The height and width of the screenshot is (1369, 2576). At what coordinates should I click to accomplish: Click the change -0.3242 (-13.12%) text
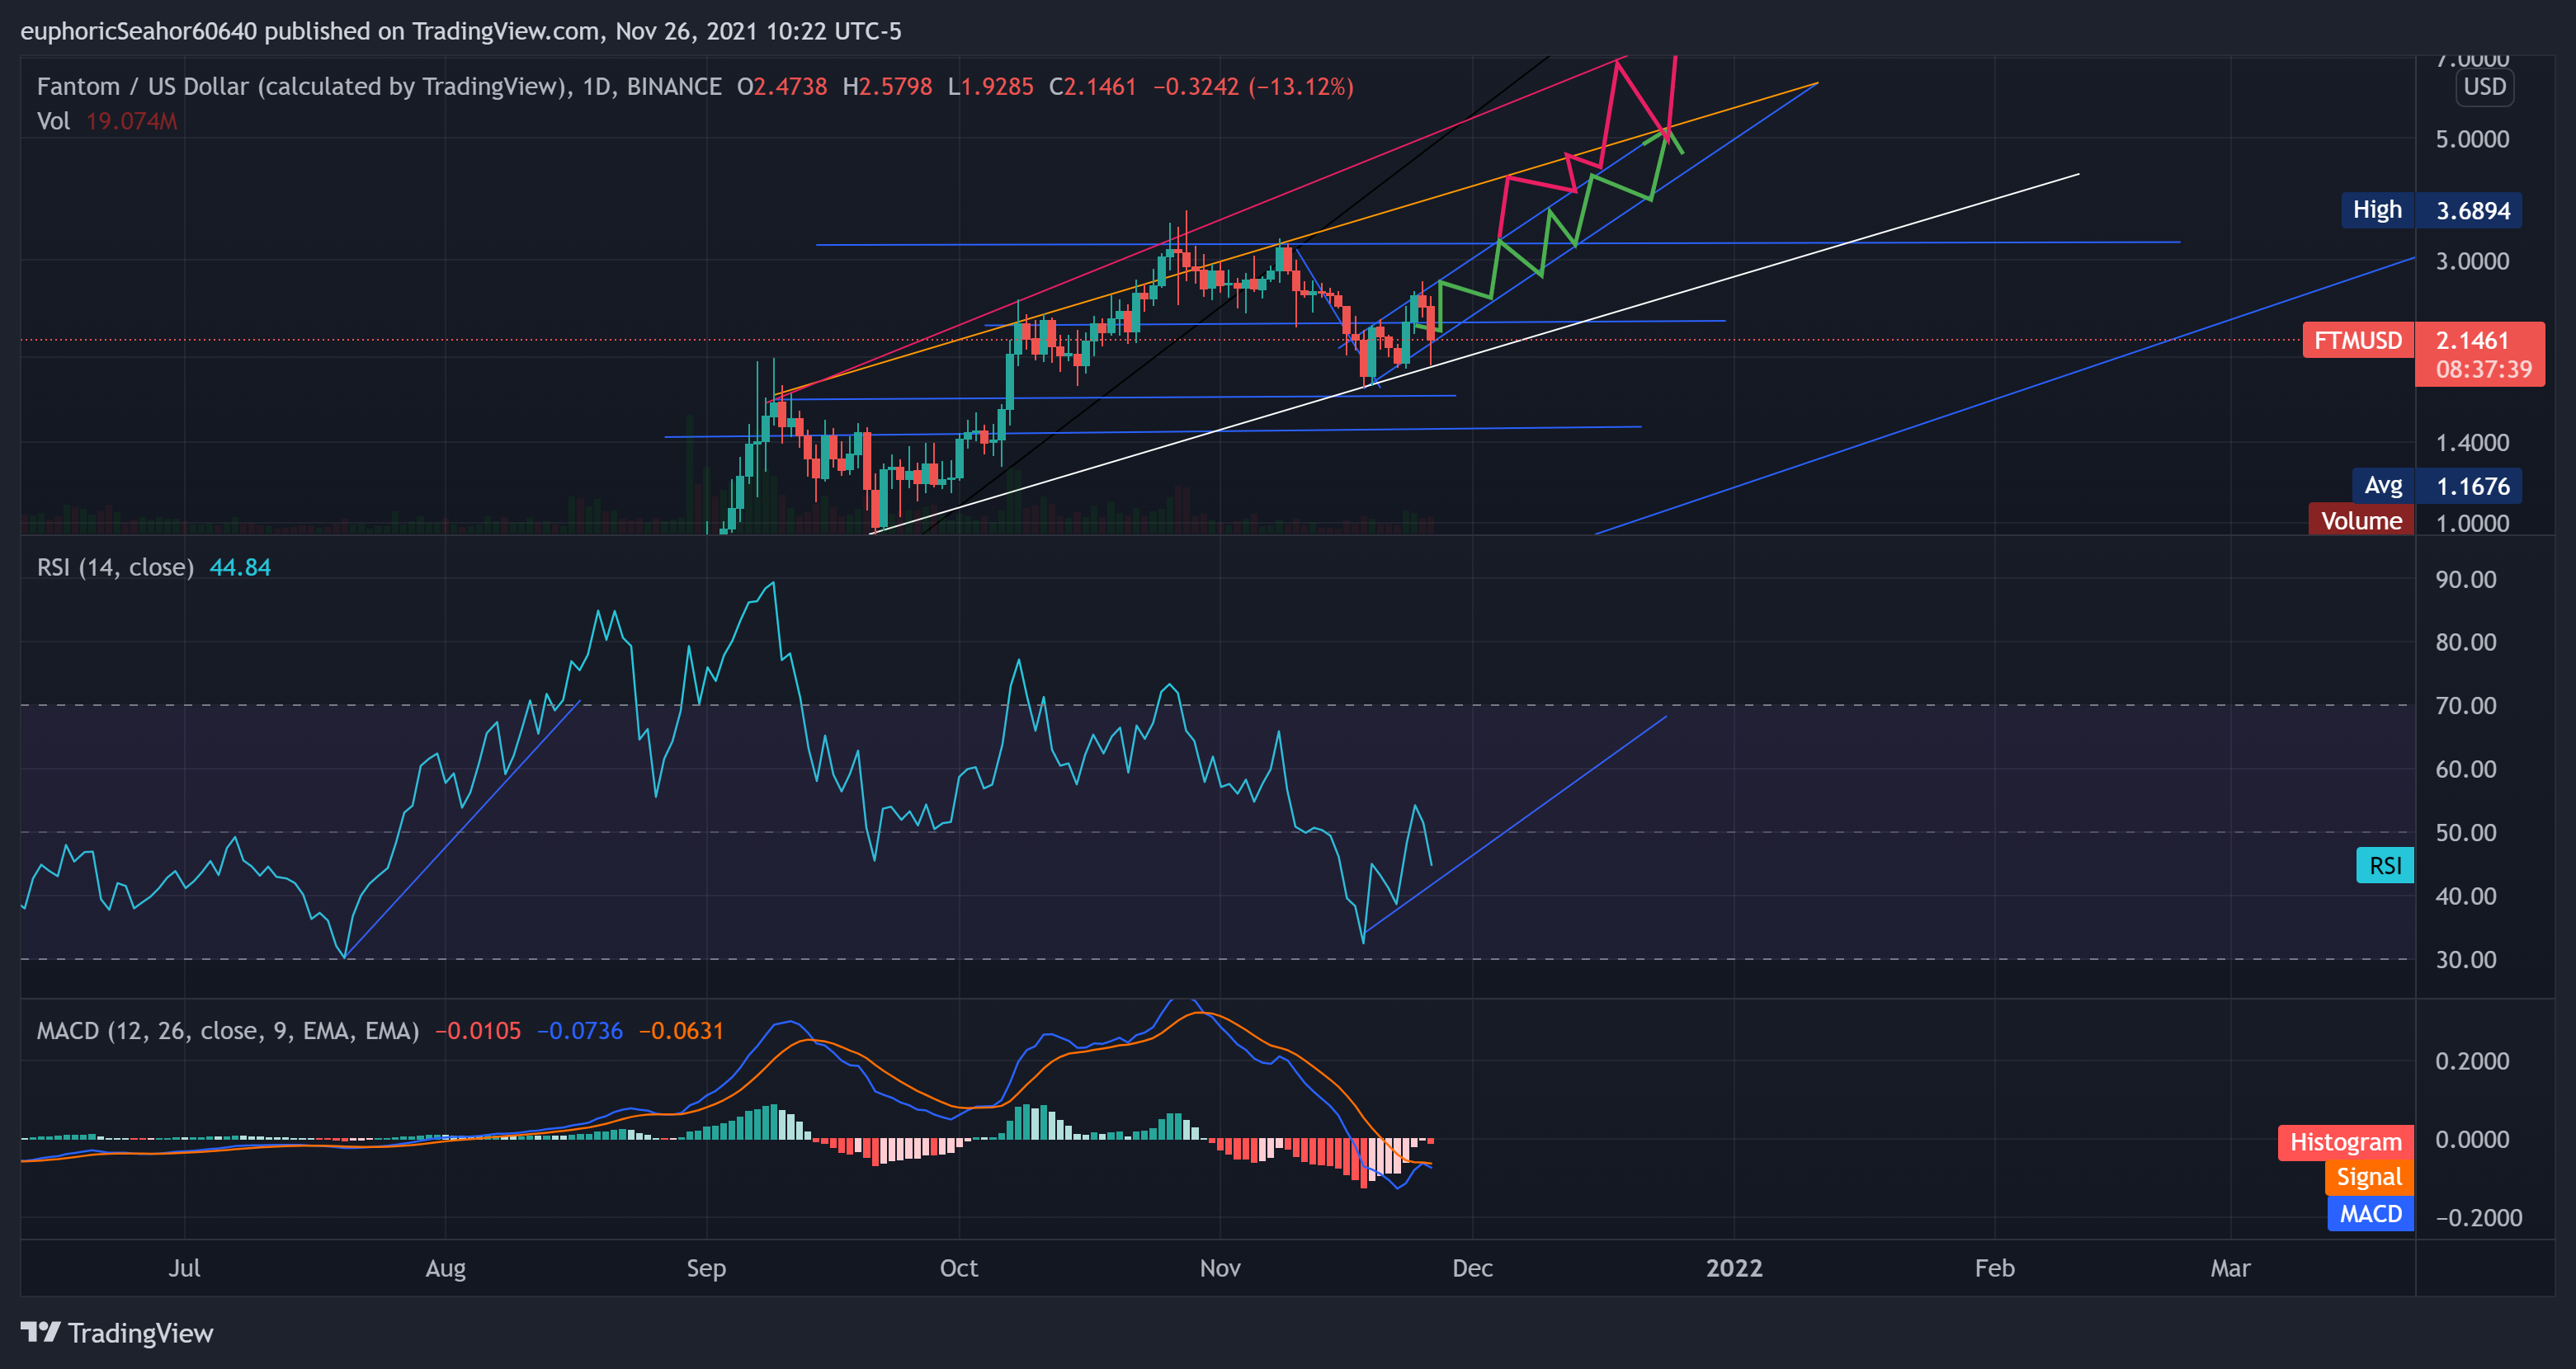[x=1253, y=87]
